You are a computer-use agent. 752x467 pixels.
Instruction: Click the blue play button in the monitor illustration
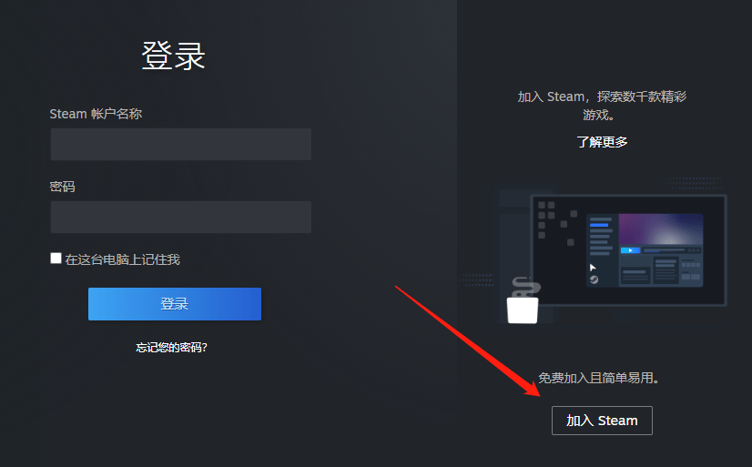630,250
